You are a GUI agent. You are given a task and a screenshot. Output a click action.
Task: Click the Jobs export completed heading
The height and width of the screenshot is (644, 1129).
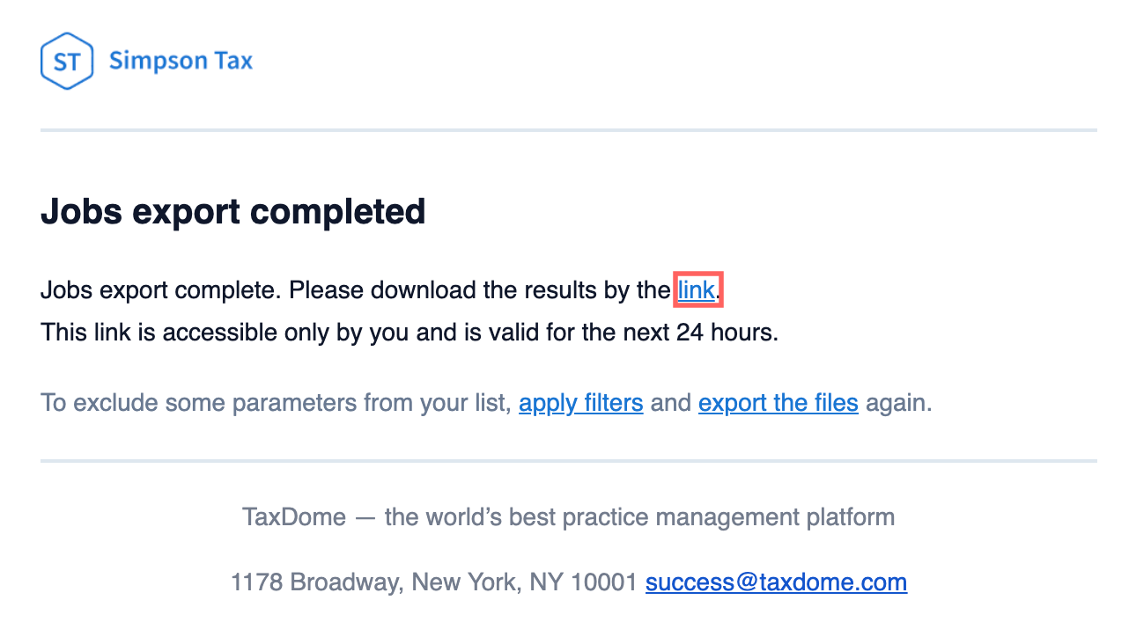tap(232, 212)
